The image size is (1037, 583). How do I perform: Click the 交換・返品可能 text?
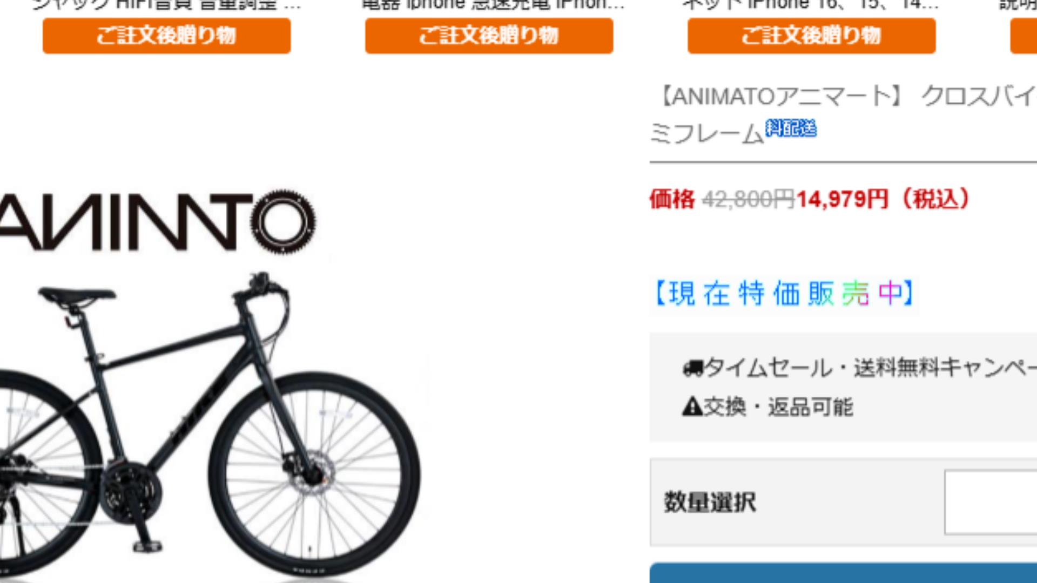(778, 406)
